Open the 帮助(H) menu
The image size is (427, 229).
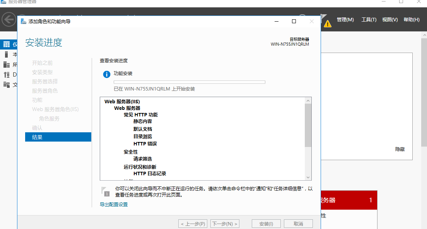click(411, 20)
